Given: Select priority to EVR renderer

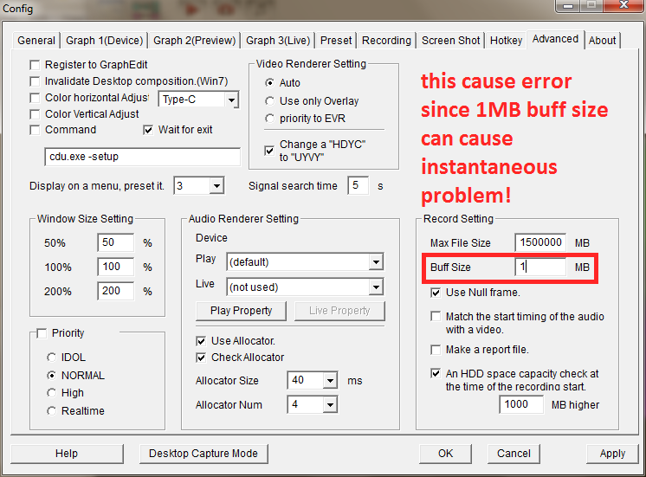Looking at the screenshot, I should click(269, 119).
